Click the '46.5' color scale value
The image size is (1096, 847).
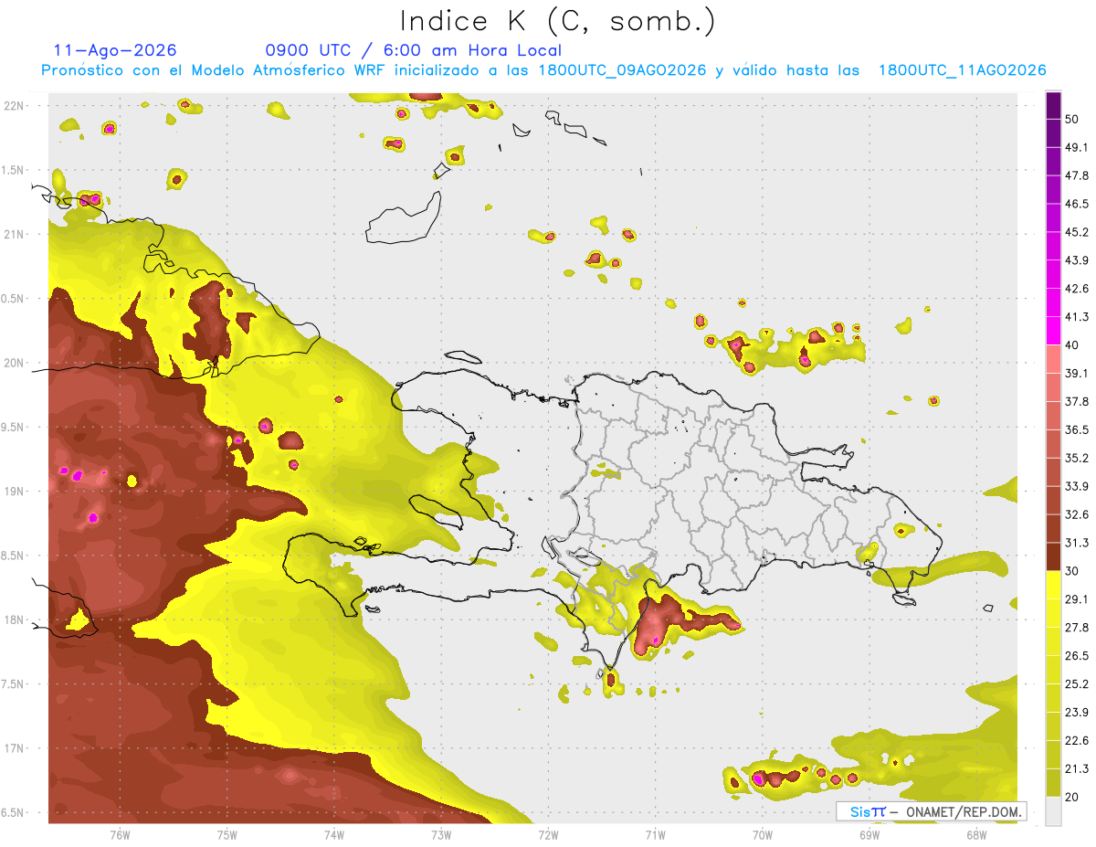(x=1077, y=204)
